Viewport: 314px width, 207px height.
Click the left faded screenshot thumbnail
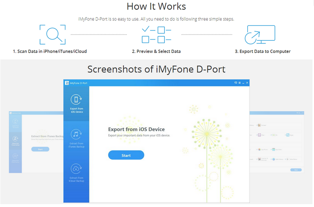click(36, 142)
